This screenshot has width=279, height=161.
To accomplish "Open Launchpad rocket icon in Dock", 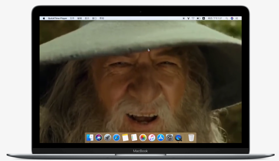I will pos(108,137).
